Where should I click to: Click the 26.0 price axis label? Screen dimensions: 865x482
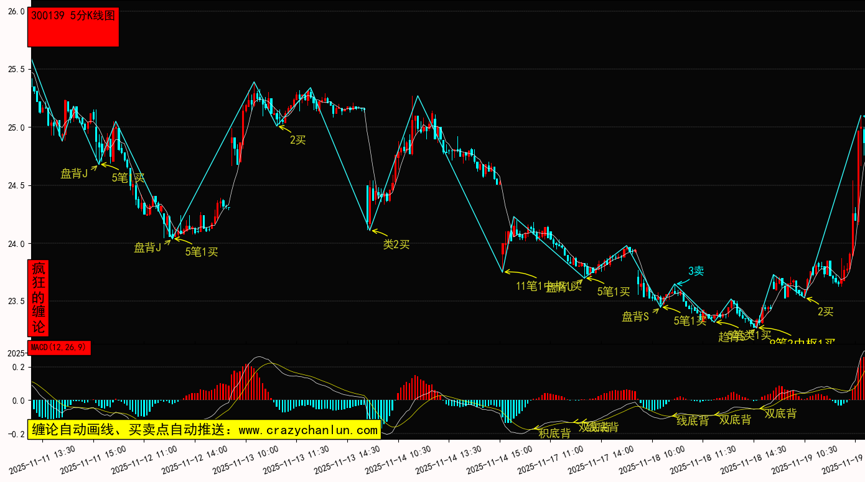[16, 11]
